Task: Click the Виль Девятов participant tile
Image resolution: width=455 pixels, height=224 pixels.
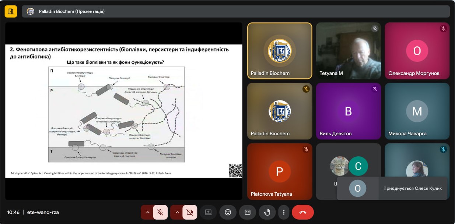Action: [348, 111]
